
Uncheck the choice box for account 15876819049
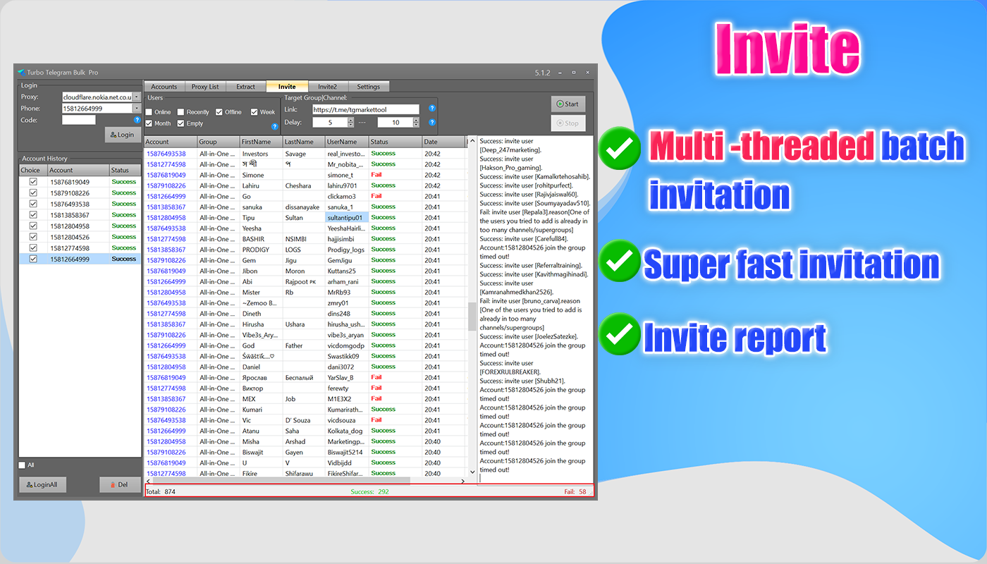click(x=32, y=182)
